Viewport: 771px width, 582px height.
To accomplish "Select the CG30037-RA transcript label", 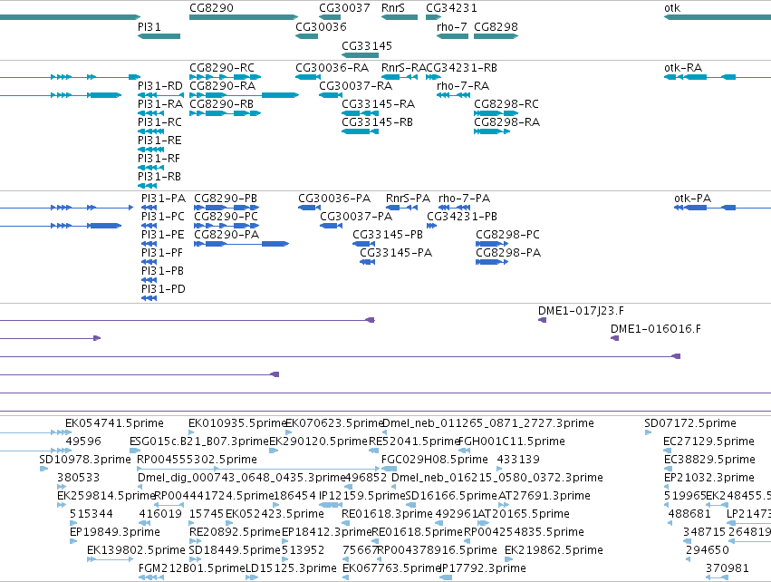I will pyautogui.click(x=355, y=85).
